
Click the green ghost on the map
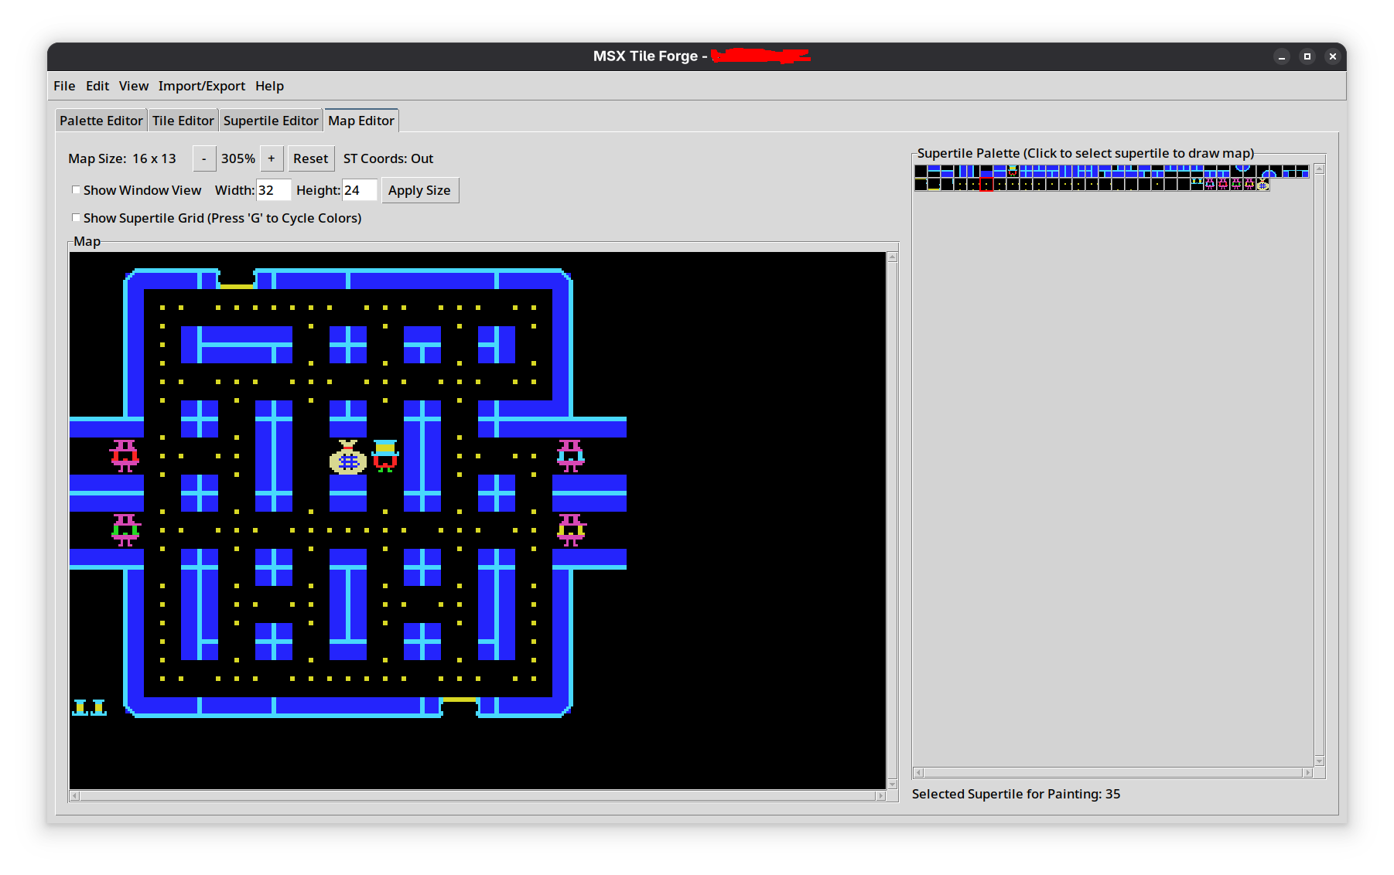coord(125,530)
